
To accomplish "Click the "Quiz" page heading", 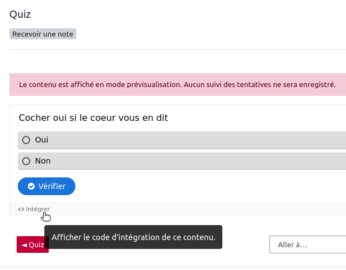I will [x=20, y=14].
